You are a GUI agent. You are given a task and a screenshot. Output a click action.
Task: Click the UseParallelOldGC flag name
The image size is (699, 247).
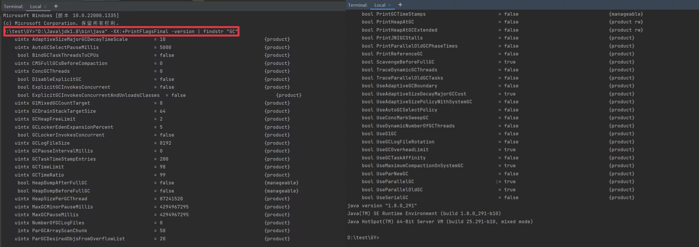click(399, 189)
